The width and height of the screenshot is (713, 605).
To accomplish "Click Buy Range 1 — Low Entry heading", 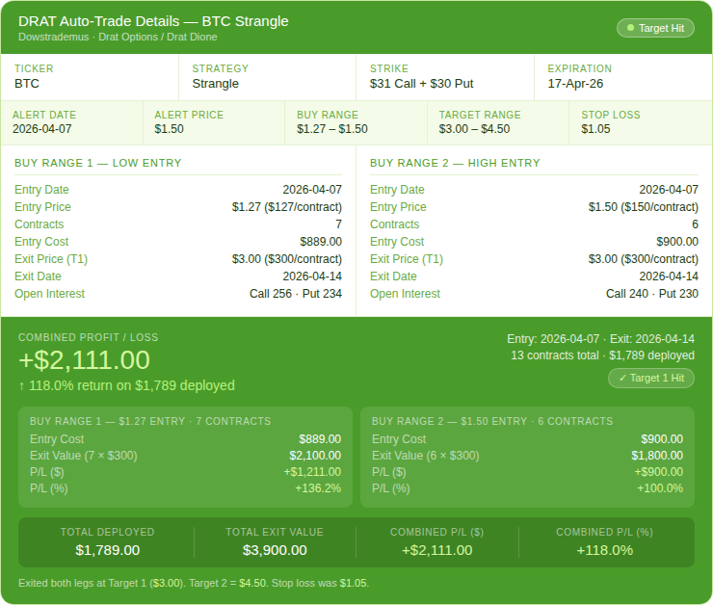I will point(97,163).
